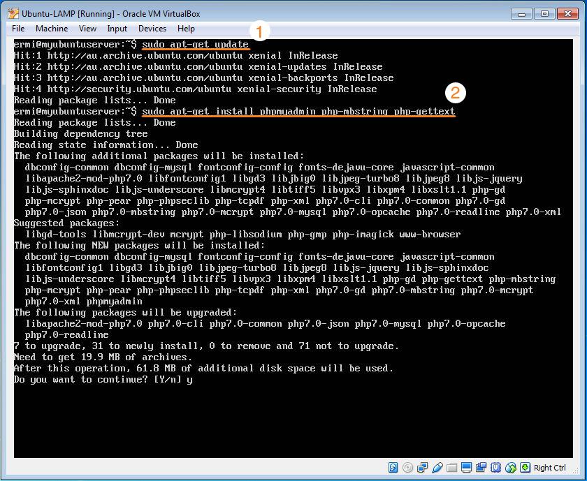This screenshot has height=481, width=587.
Task: Click the network adapters indicator icon
Action: [422, 468]
